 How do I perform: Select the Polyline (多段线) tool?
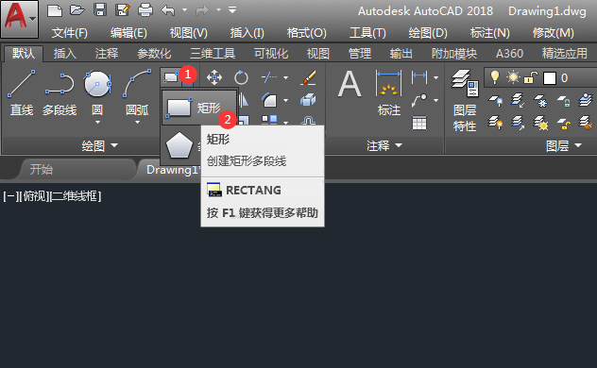pyautogui.click(x=60, y=92)
